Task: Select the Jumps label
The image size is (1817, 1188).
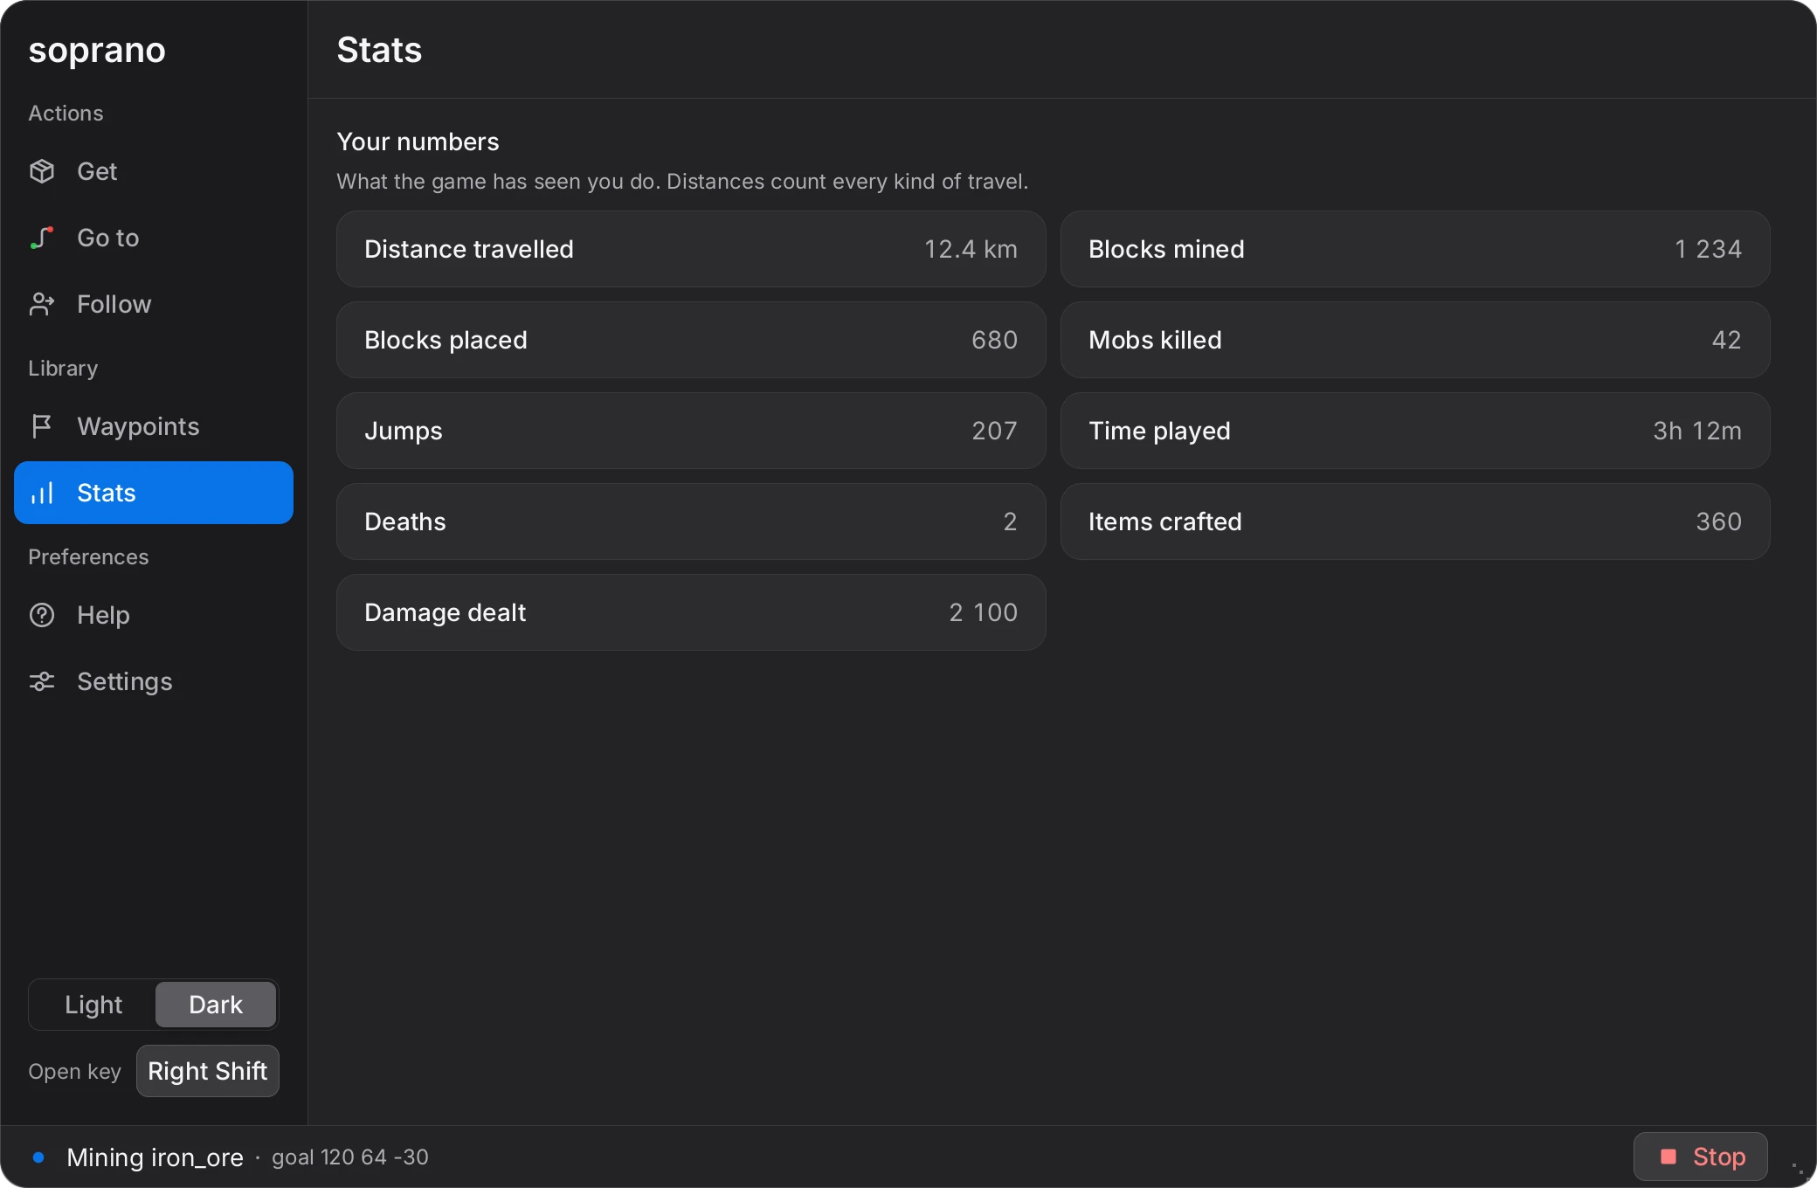Action: 404,431
